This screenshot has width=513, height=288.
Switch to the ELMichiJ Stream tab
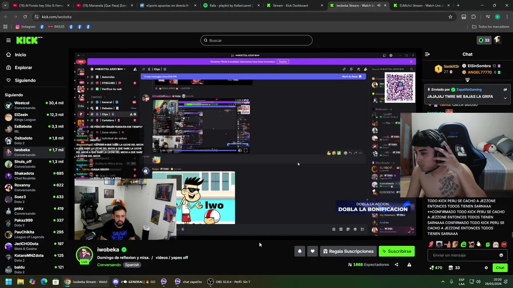click(x=421, y=6)
